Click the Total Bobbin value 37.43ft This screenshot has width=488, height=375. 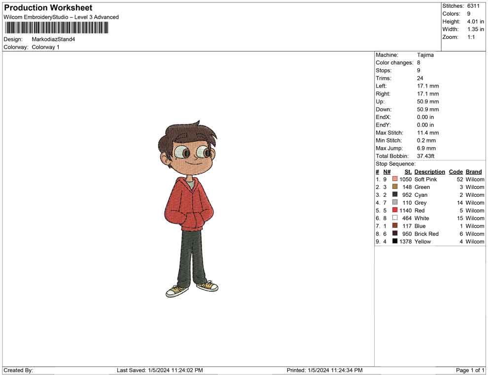point(426,156)
